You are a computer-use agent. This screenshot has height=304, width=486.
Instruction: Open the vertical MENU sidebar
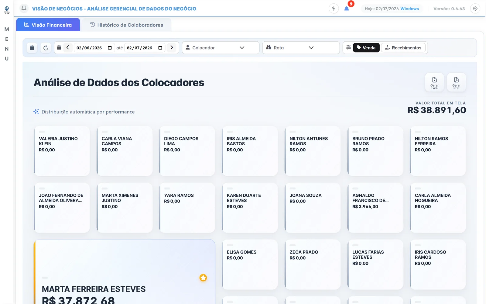tap(7, 44)
